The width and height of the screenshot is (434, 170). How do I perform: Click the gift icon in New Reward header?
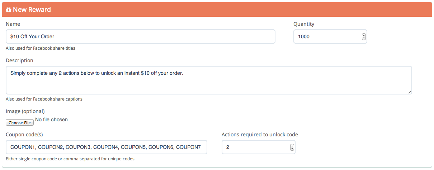tap(9, 10)
